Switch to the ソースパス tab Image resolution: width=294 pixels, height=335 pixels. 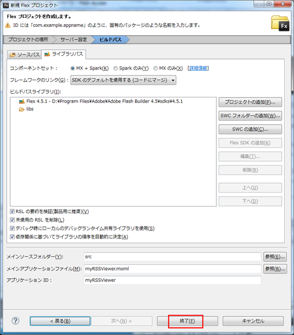25,55
